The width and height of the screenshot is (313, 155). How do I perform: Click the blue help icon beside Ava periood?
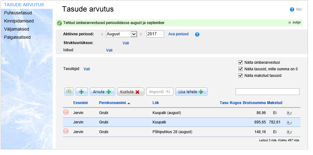[197, 34]
